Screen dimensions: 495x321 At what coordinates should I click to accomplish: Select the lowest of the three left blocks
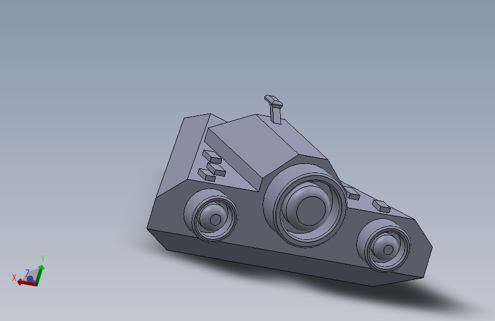(207, 175)
